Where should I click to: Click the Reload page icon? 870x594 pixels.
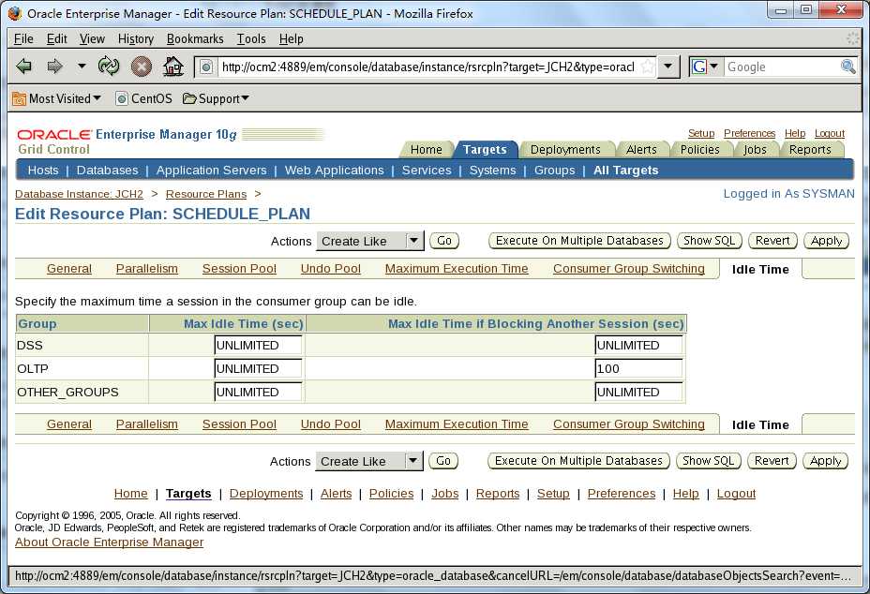(x=109, y=67)
